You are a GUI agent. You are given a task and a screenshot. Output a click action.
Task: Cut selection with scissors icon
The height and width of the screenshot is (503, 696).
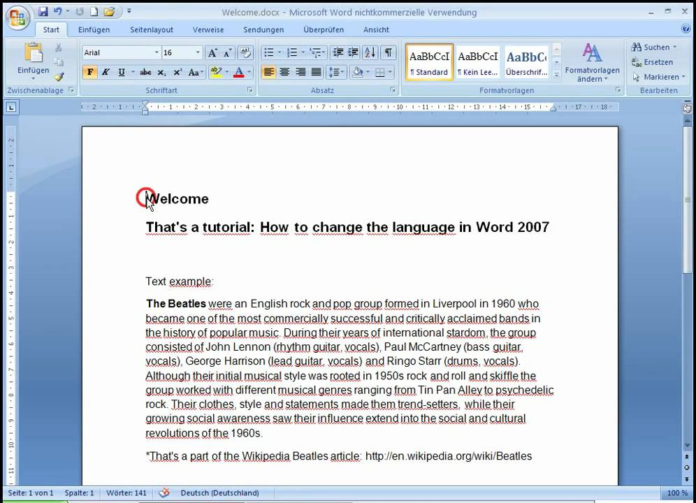(58, 48)
